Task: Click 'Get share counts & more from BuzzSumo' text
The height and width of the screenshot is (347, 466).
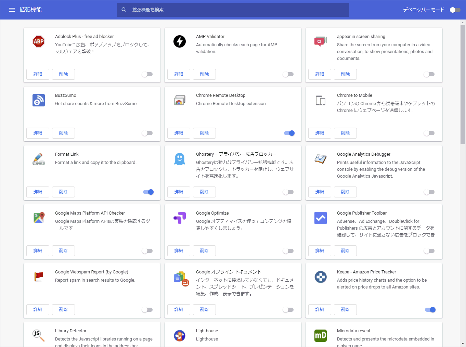Action: [x=96, y=104]
